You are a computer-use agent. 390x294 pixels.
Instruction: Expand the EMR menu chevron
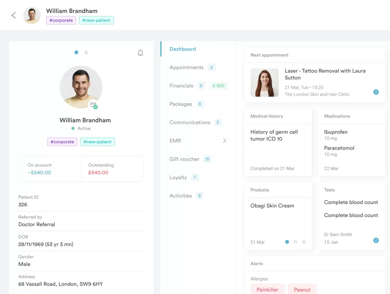(x=224, y=141)
